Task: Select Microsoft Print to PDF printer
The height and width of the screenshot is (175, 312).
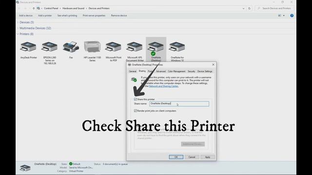Action: (x=114, y=47)
